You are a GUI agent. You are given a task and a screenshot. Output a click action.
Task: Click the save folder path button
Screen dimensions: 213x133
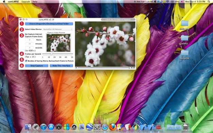pos(49,24)
